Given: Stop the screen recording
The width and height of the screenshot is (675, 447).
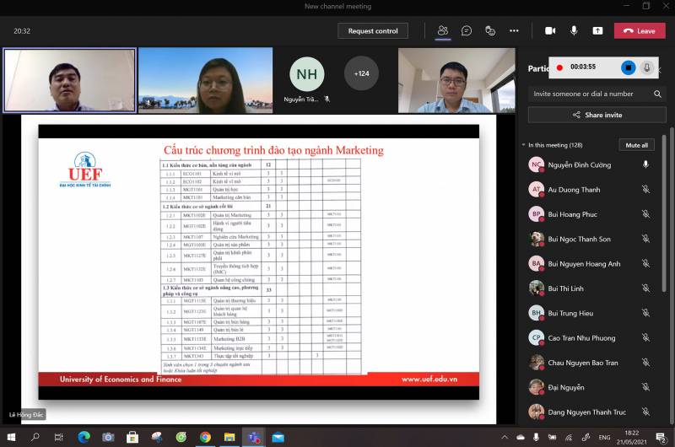Looking at the screenshot, I should point(628,67).
